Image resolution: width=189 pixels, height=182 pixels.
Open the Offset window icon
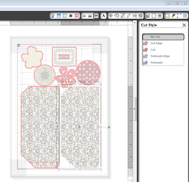154,16
